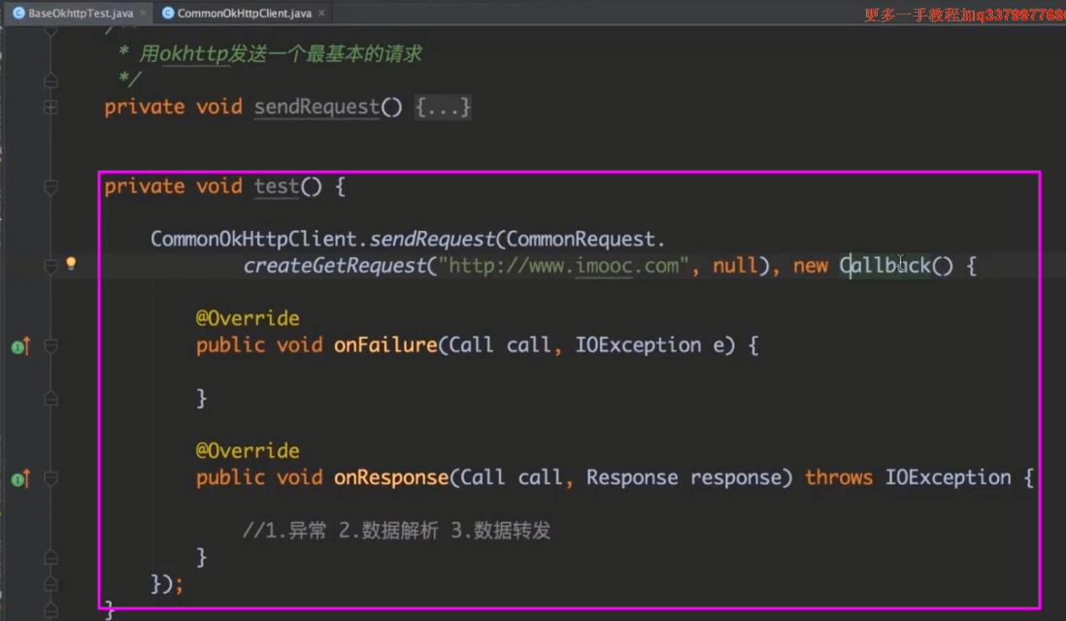Collapse the doc comment via marker at '*/'
This screenshot has height=621, width=1066.
pyautogui.click(x=50, y=81)
